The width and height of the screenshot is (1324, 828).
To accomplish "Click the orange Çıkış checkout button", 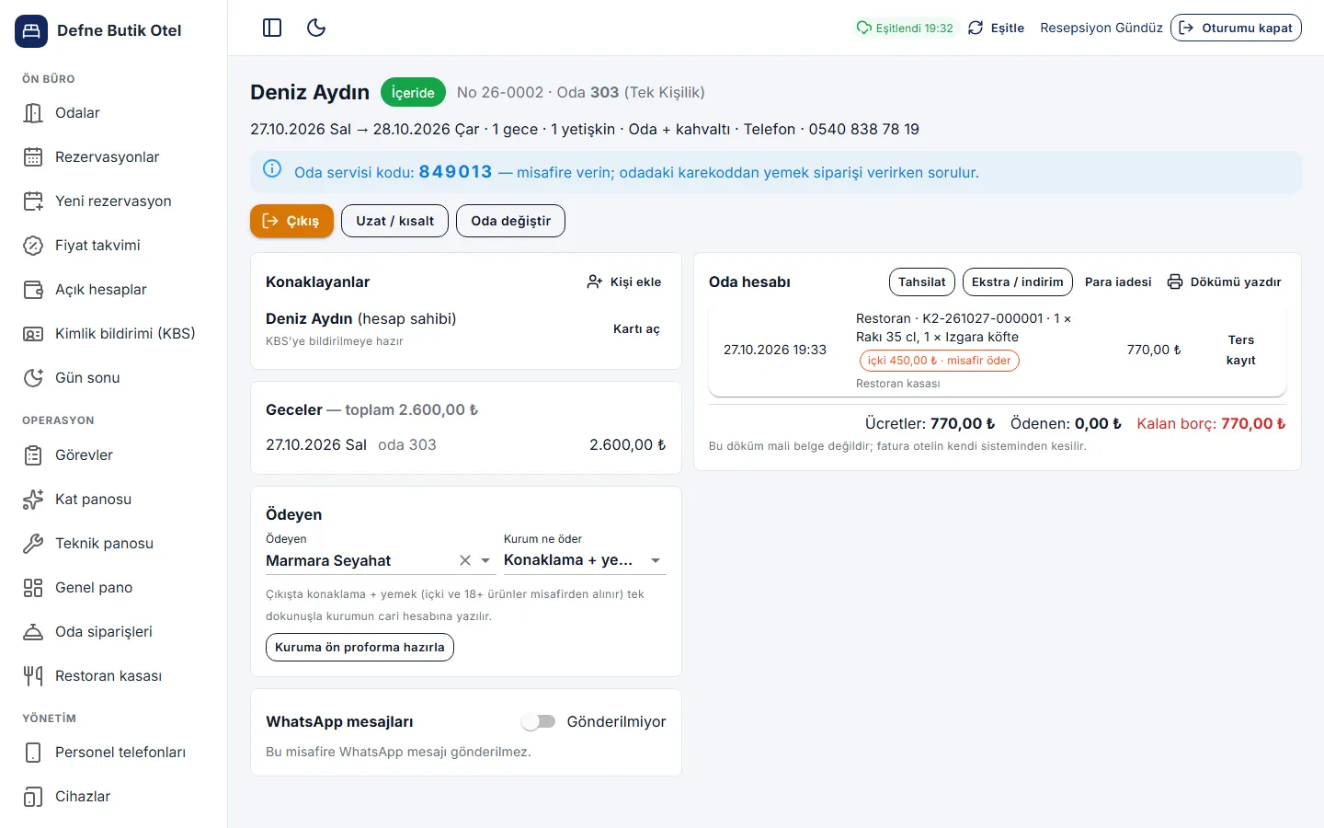I will click(291, 221).
